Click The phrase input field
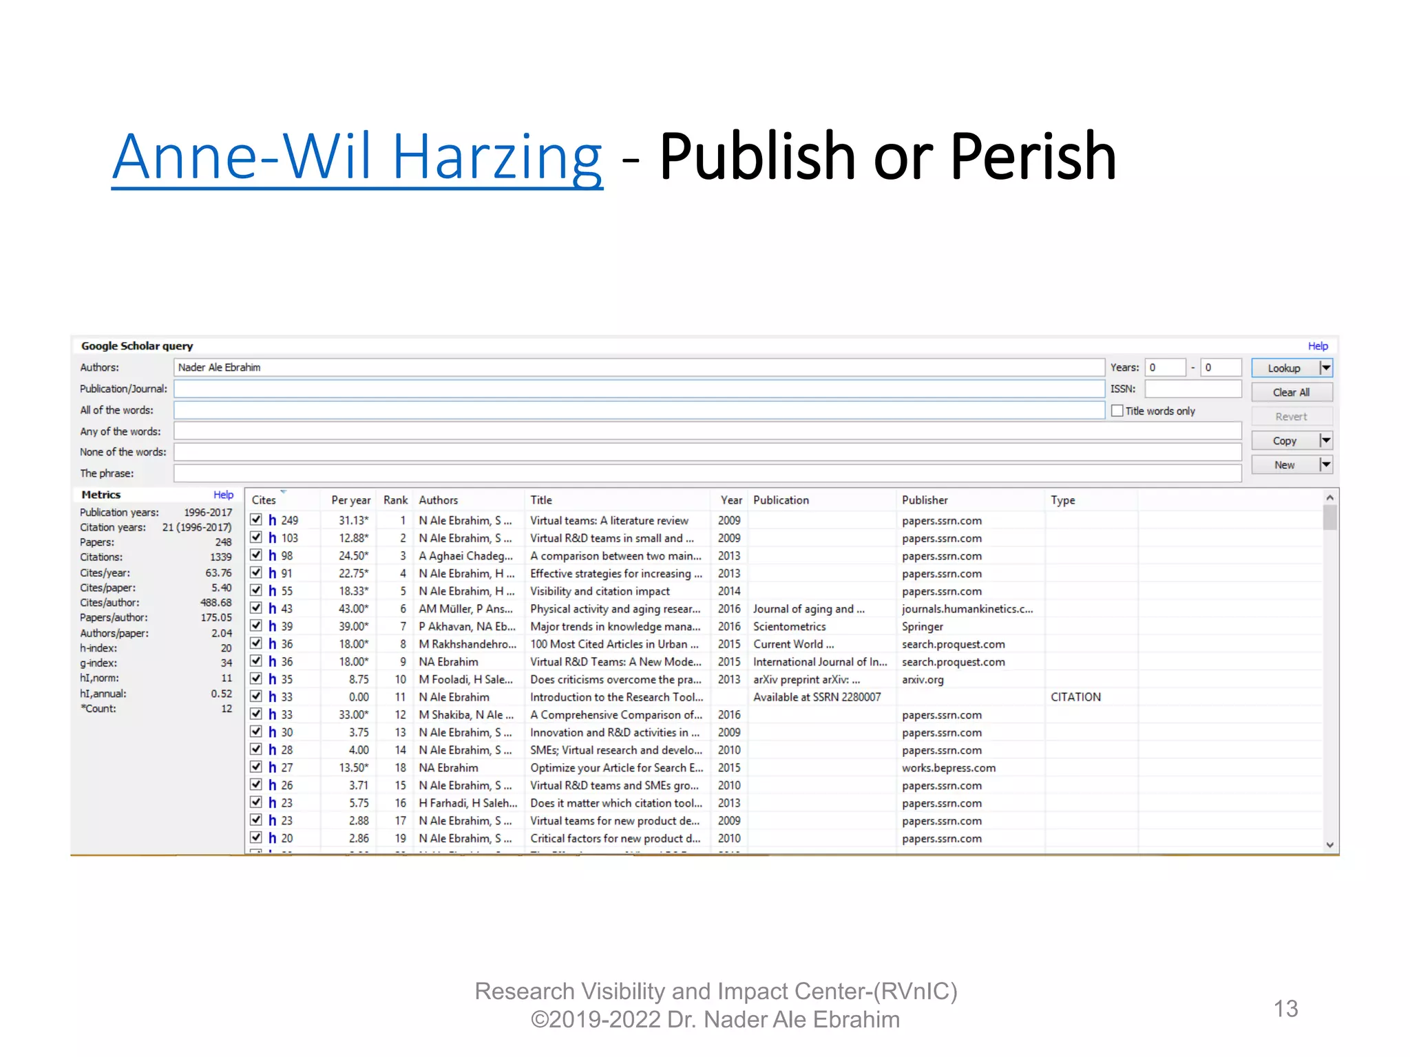The width and height of the screenshot is (1410, 1057). (x=708, y=473)
